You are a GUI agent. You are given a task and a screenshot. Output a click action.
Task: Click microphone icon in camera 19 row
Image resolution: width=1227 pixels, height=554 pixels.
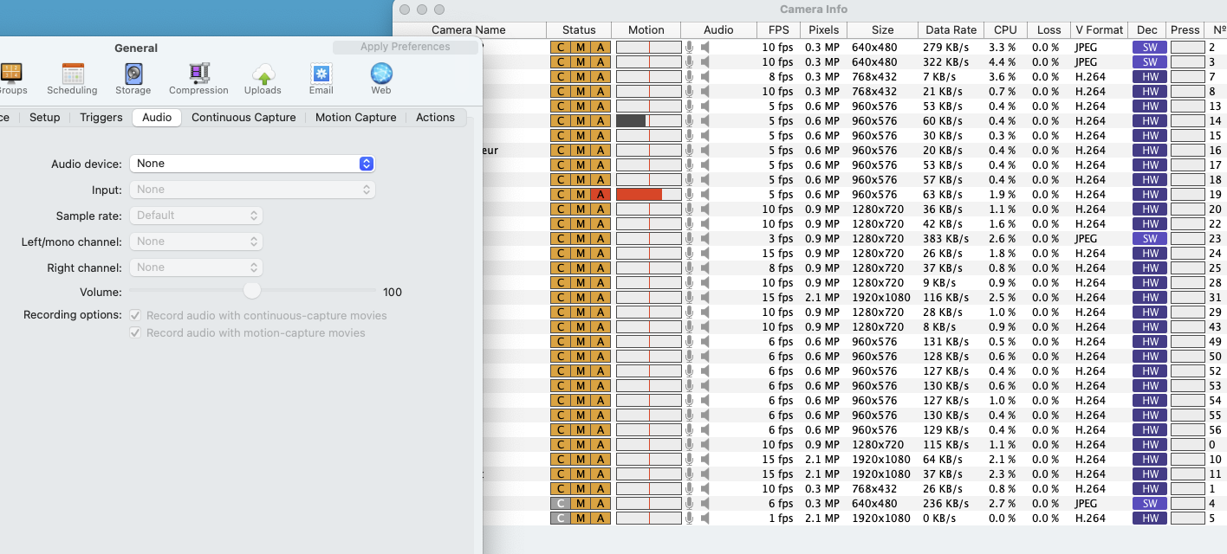pyautogui.click(x=690, y=195)
